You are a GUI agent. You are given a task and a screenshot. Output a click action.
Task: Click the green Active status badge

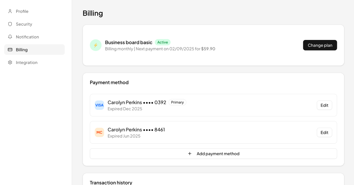163,42
